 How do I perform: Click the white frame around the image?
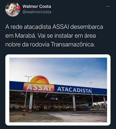click(58, 56)
